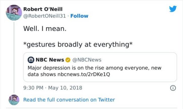Open the NBC News account name
The height and width of the screenshot is (109, 183).
click(x=50, y=60)
